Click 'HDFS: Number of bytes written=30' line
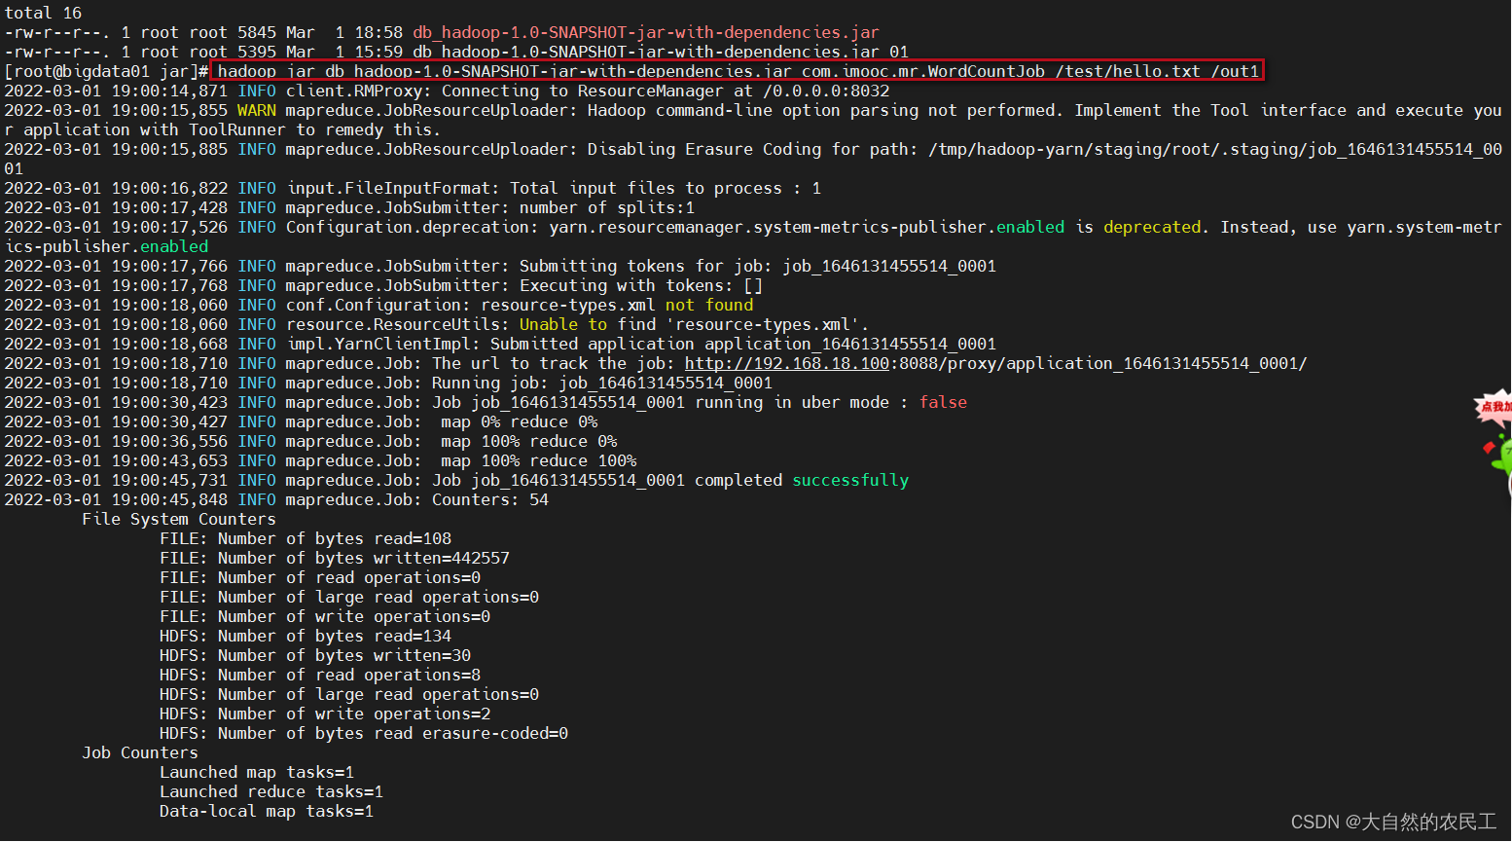The height and width of the screenshot is (842, 1512). click(x=315, y=655)
